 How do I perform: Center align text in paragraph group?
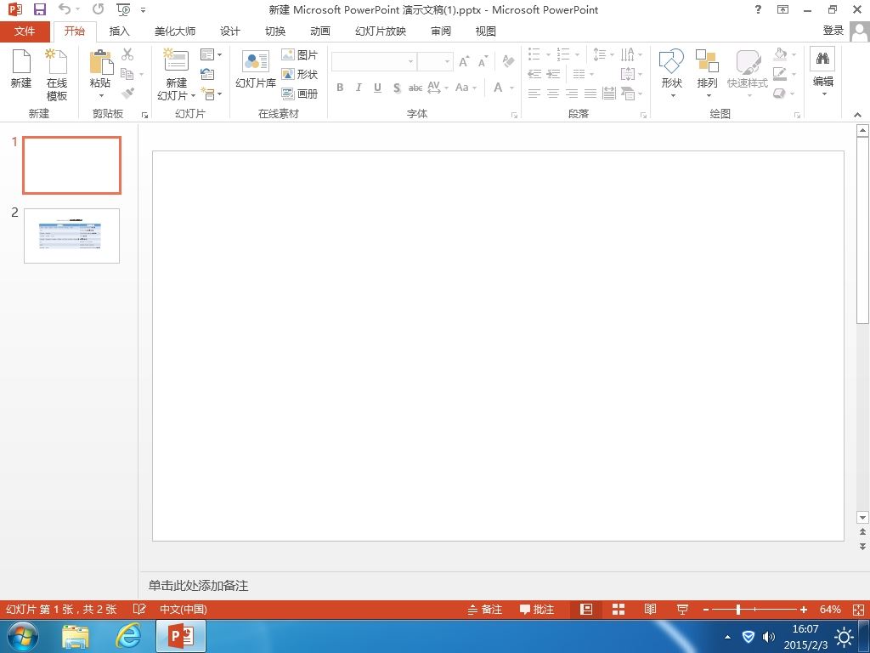point(553,94)
